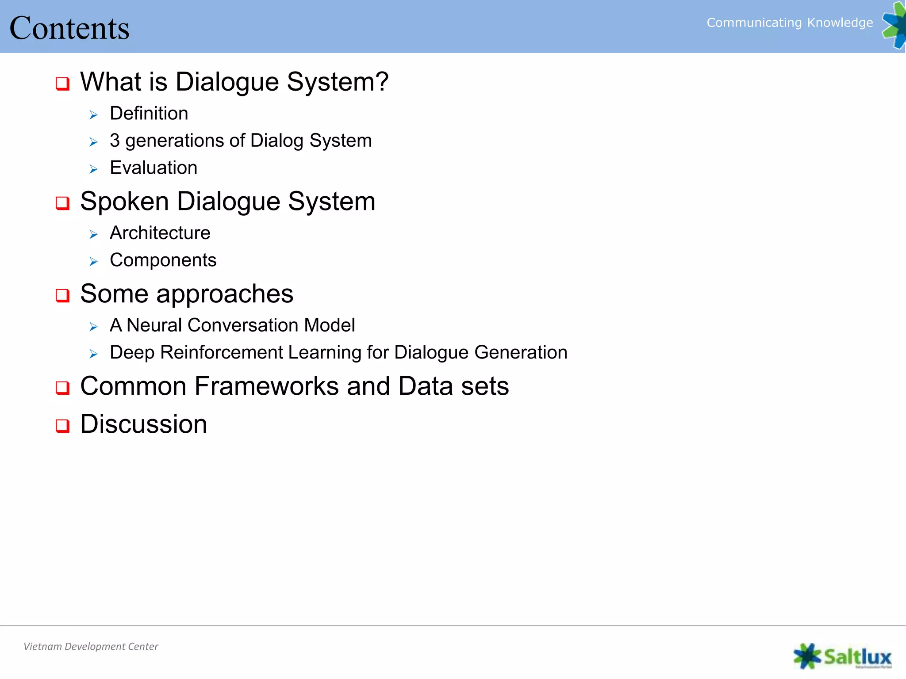Click red bullet beside Common Frameworks

click(62, 388)
